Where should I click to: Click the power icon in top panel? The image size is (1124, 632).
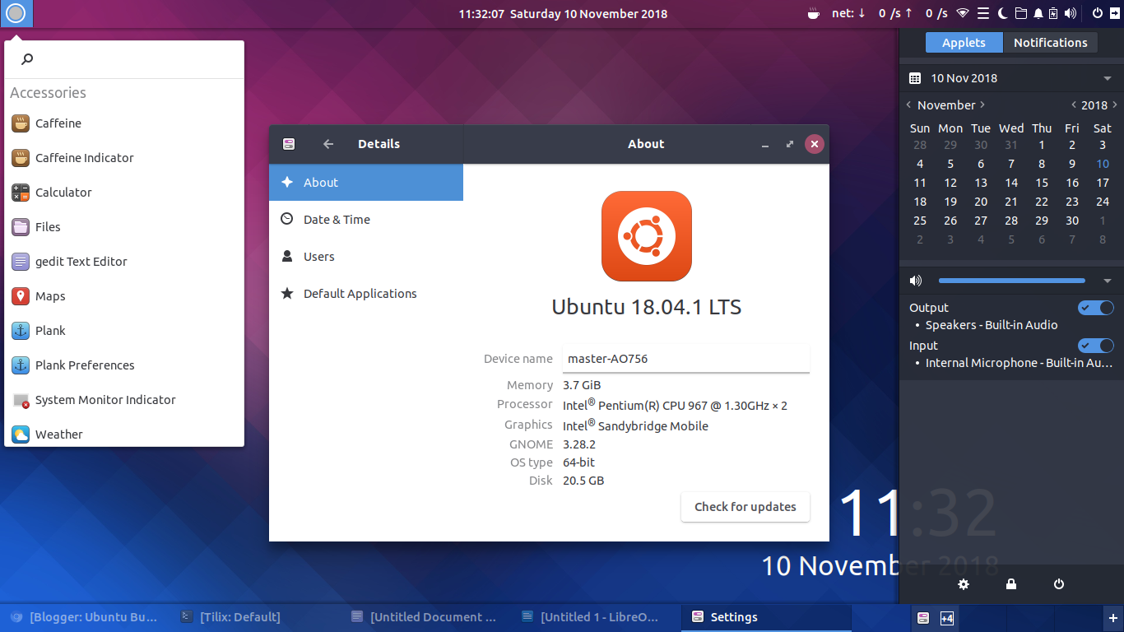click(x=1097, y=13)
